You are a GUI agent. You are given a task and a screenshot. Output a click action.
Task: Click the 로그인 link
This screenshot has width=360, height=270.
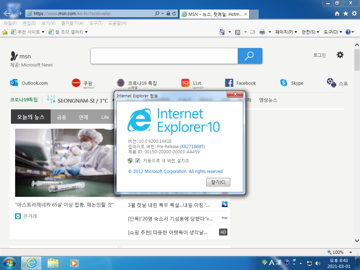[x=319, y=55]
